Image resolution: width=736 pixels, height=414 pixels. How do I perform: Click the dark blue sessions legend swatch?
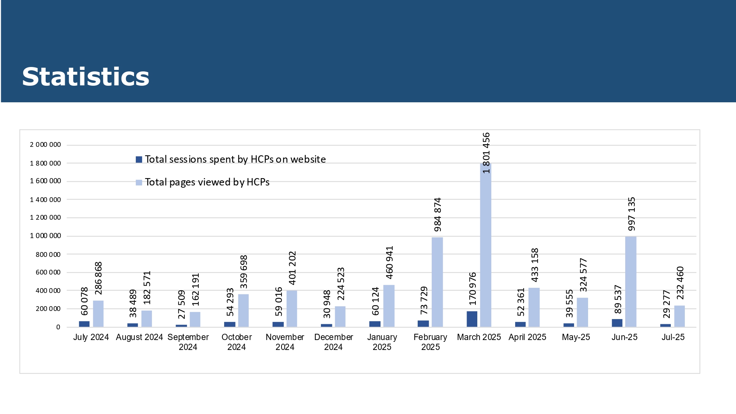pyautogui.click(x=139, y=159)
